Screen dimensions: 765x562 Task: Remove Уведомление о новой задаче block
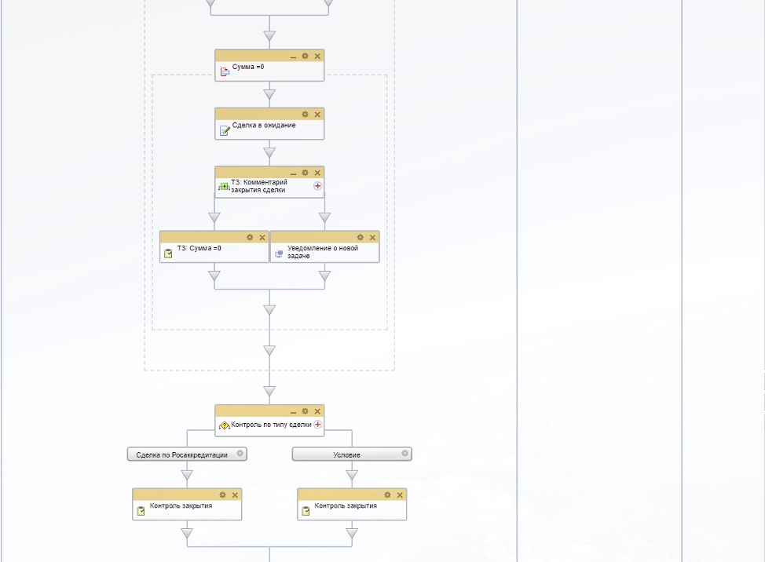[x=372, y=237]
